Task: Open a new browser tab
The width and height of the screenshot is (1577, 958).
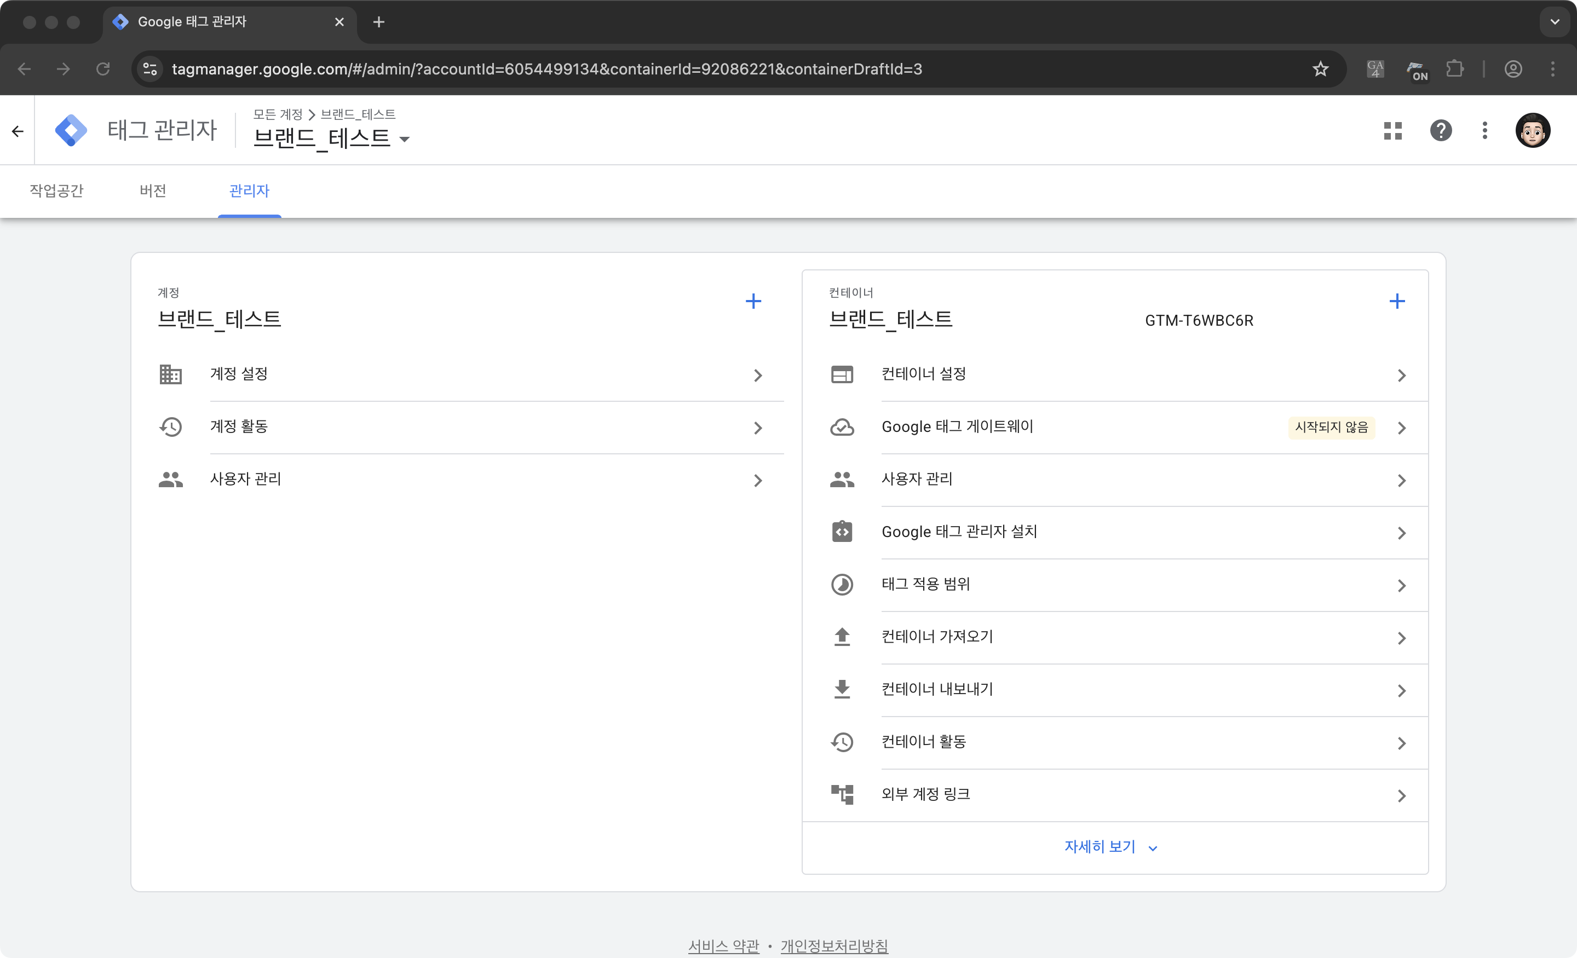Action: coord(378,22)
